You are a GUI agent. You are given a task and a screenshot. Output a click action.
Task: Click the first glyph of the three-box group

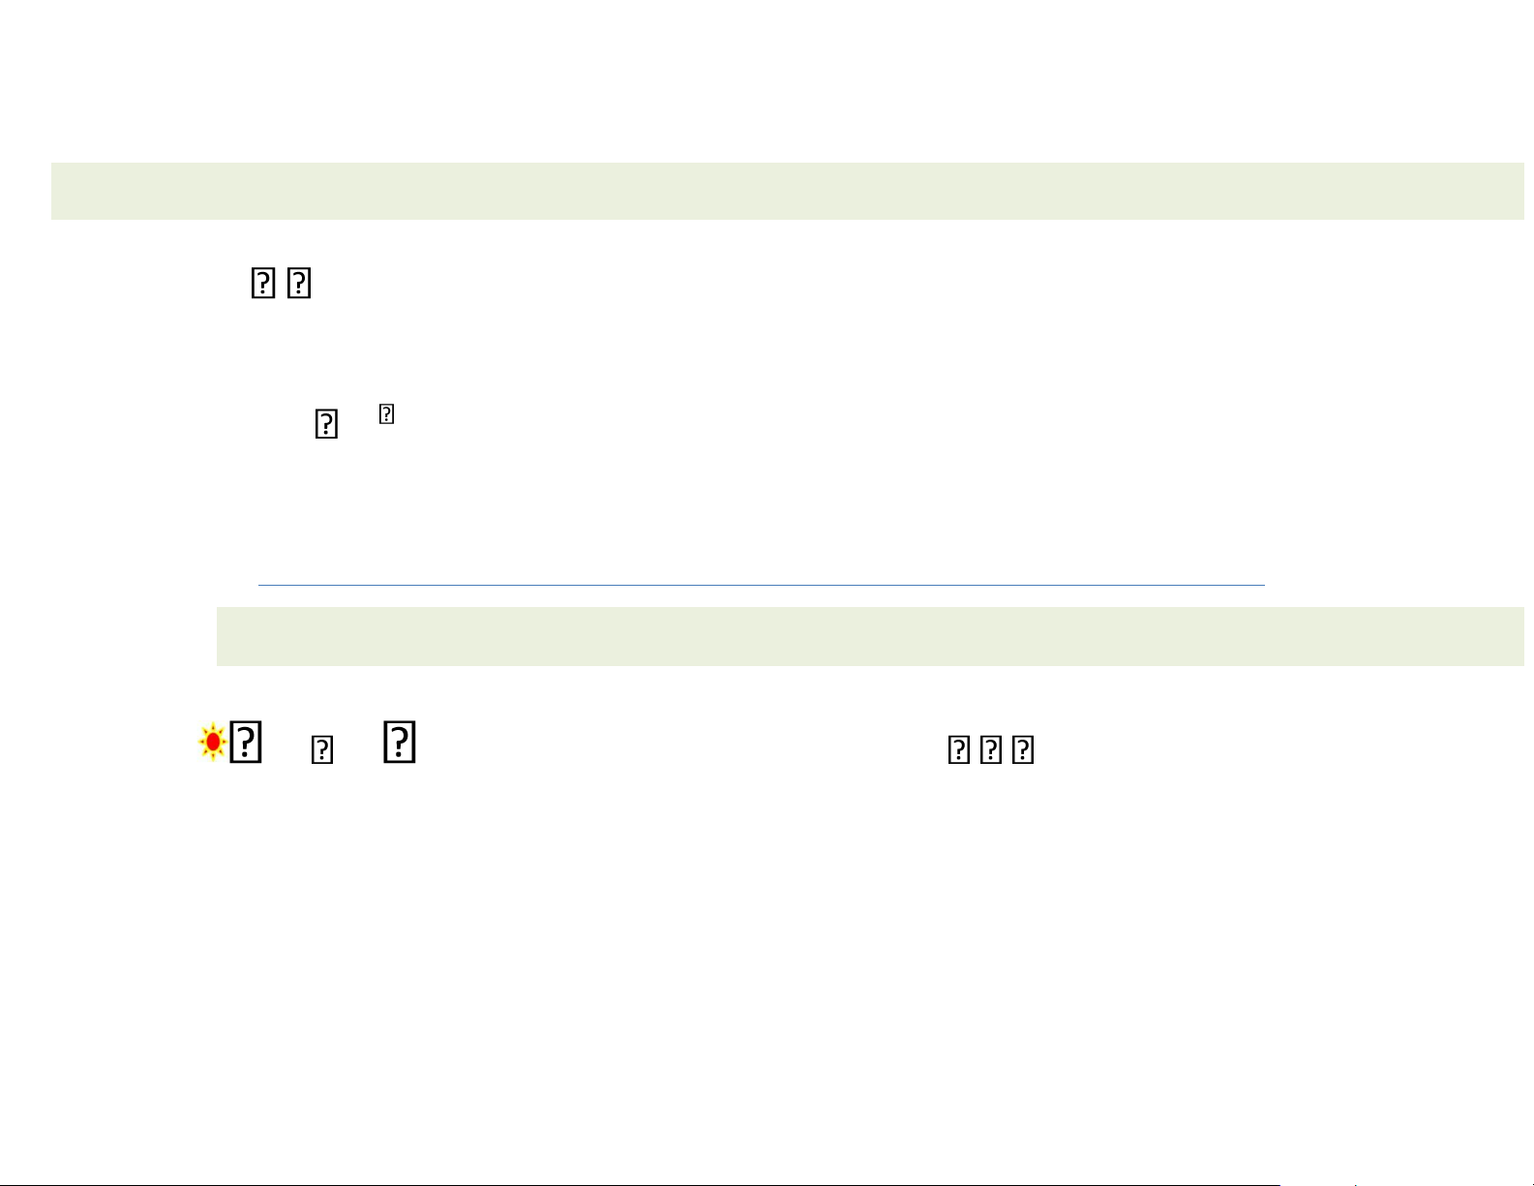pos(958,750)
